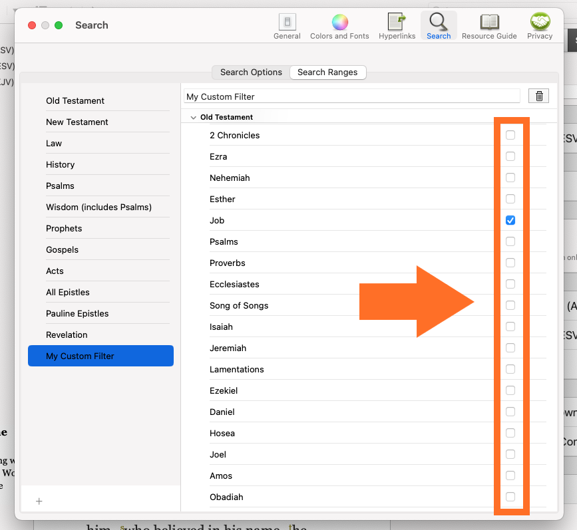577x530 pixels.
Task: Enable the Psalms book checkbox
Action: (x=510, y=241)
